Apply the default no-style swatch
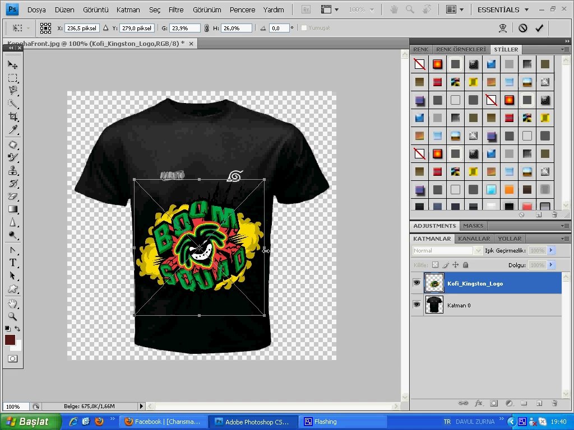Screen dimensions: 574x430 (x=419, y=64)
